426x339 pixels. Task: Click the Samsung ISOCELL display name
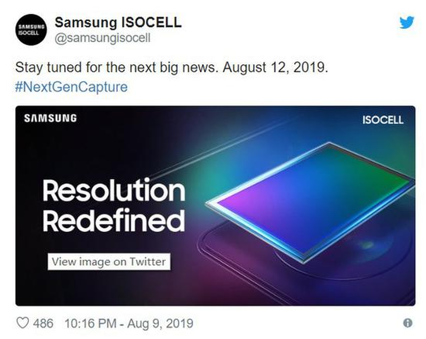tap(118, 22)
